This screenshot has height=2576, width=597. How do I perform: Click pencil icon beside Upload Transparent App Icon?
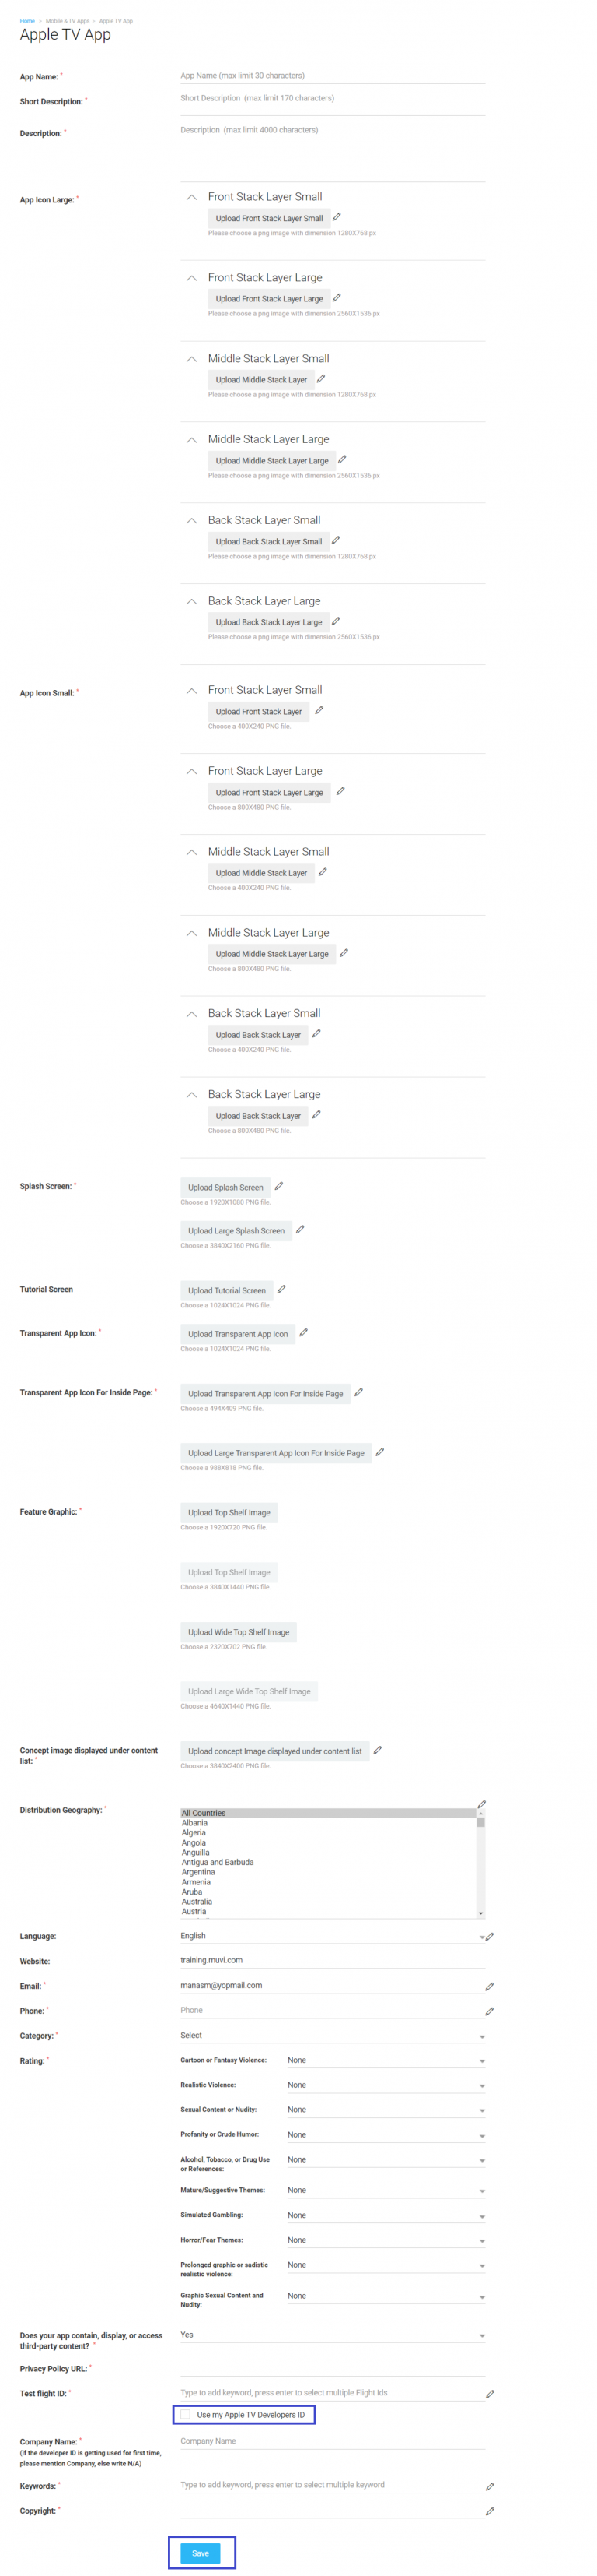303,1332
